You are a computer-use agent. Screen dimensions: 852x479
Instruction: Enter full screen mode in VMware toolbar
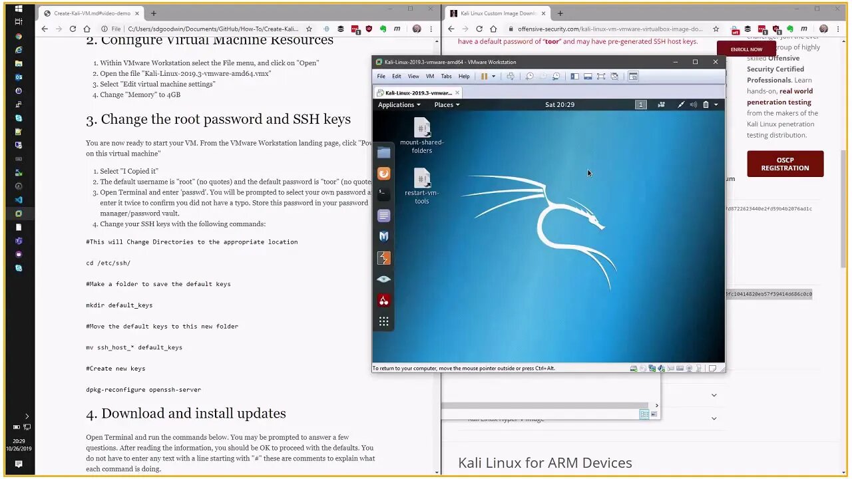(x=601, y=77)
